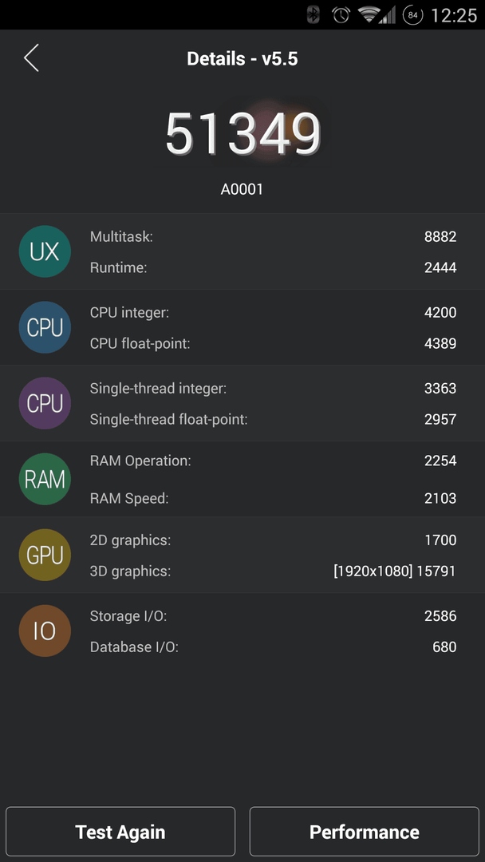Select the 3D graphics score row
Screen dimensions: 485x862
click(273, 571)
